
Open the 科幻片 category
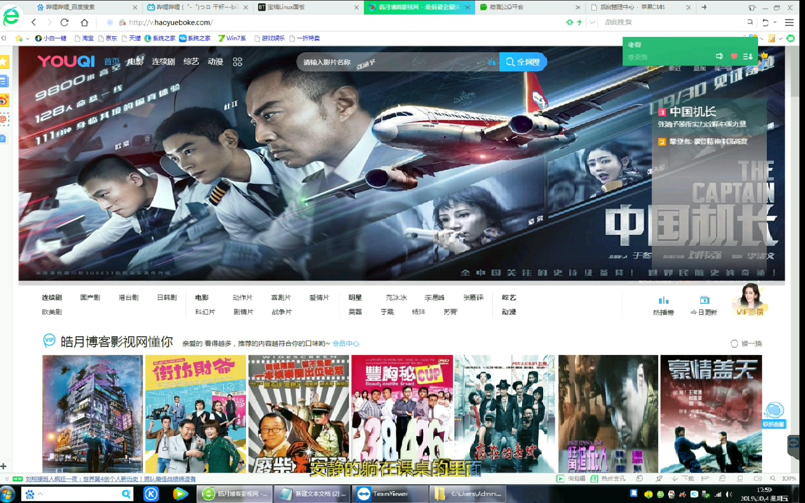[205, 312]
